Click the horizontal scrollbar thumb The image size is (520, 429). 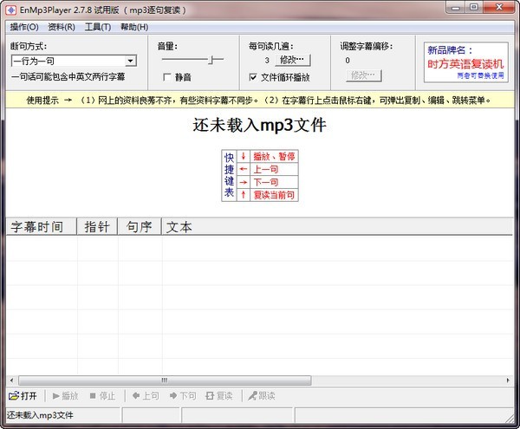(165, 380)
